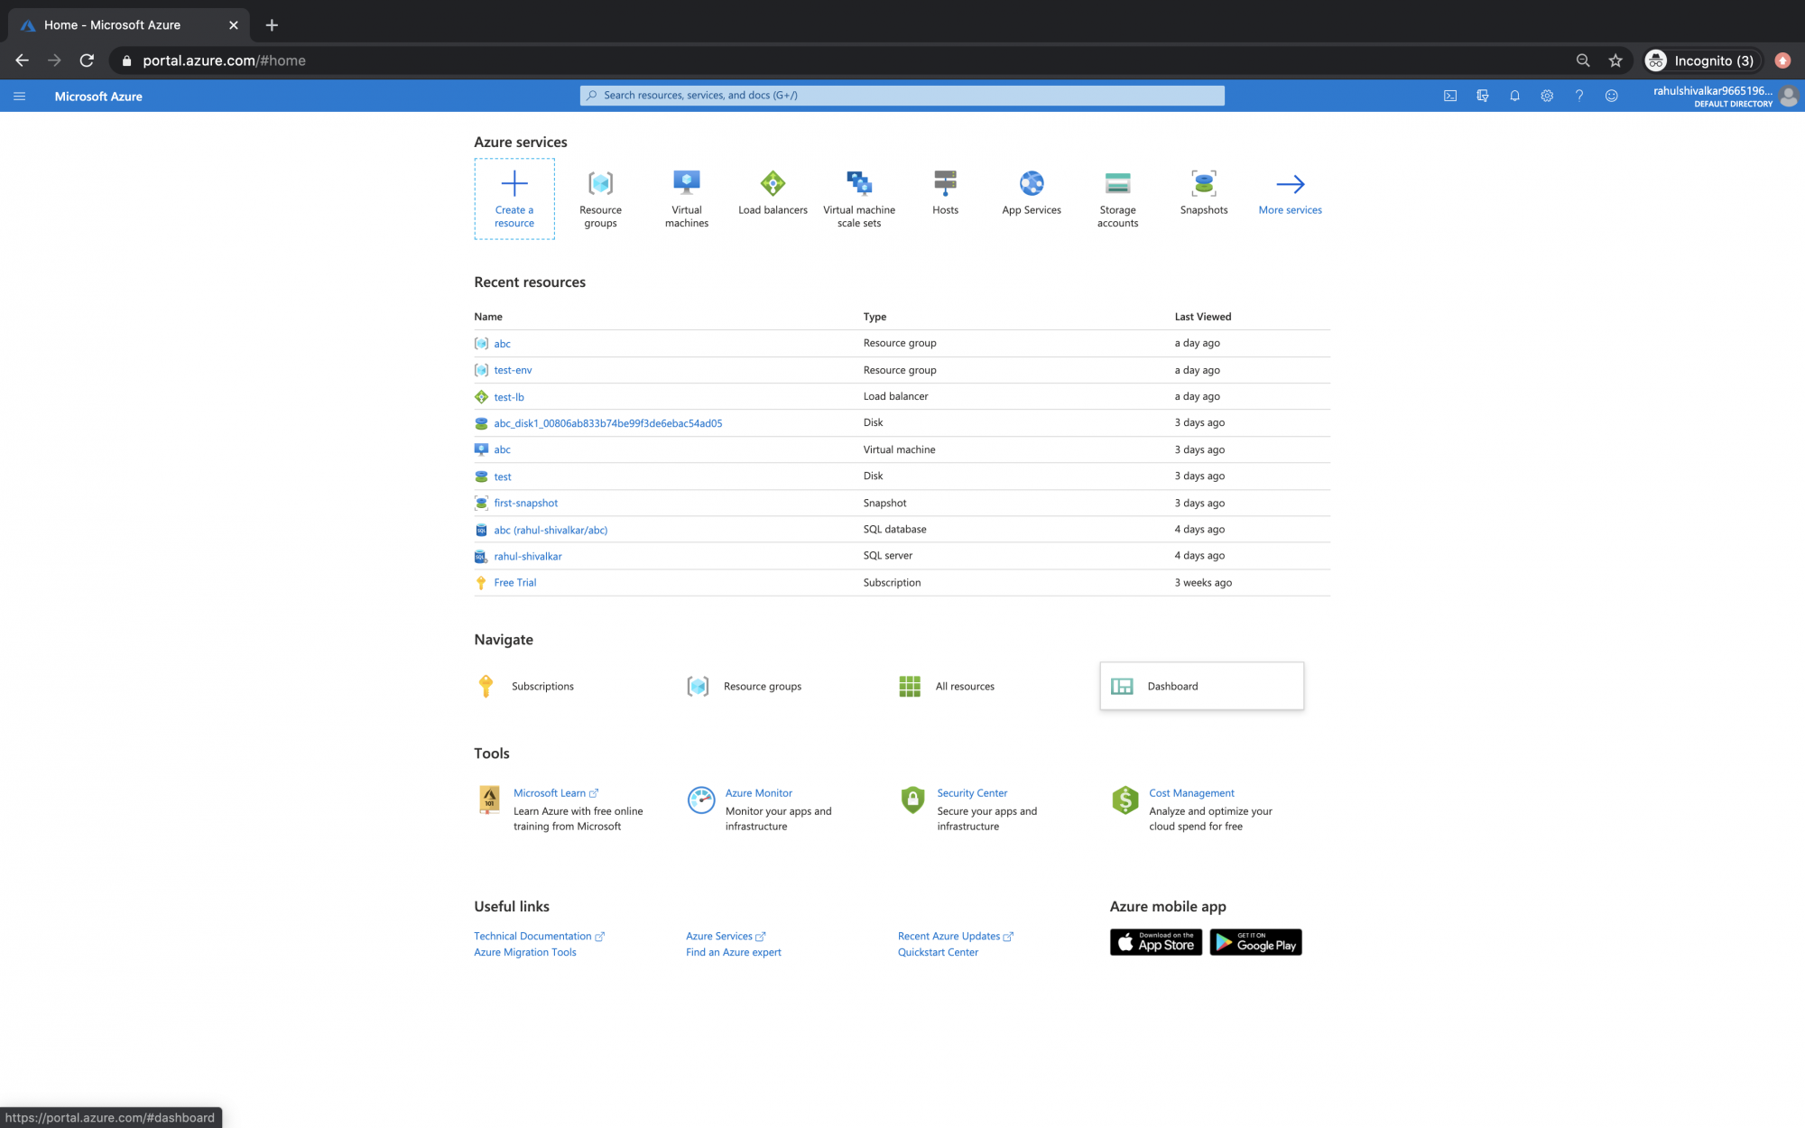The height and width of the screenshot is (1128, 1805).
Task: Open the Cloud Shell icon in header
Action: (1450, 96)
